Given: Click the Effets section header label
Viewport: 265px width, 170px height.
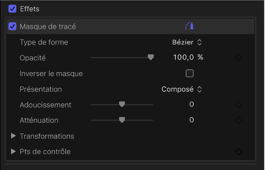Looking at the screenshot, I should coord(30,9).
